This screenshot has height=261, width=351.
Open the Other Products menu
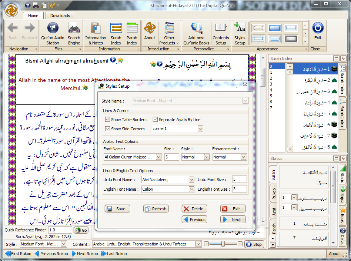[169, 34]
